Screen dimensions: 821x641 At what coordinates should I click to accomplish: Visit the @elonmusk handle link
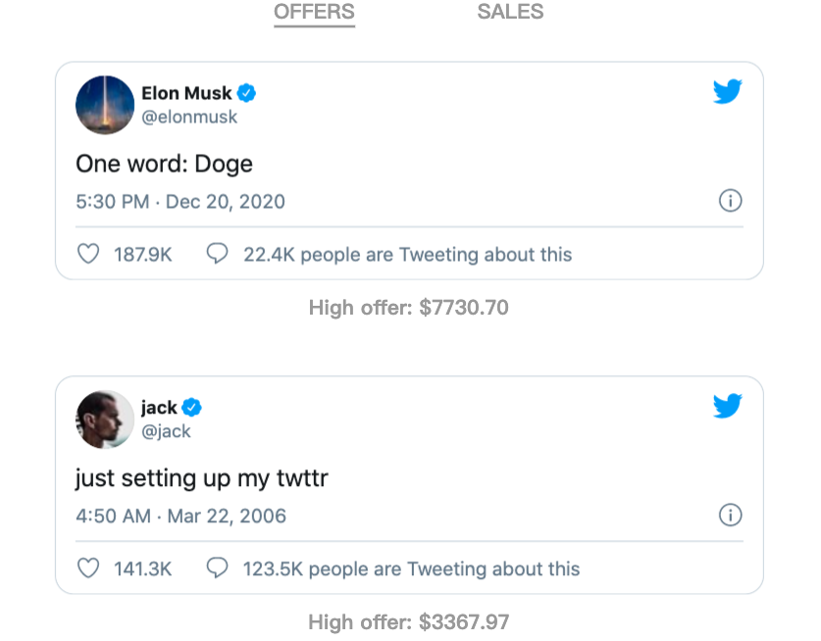pos(189,117)
